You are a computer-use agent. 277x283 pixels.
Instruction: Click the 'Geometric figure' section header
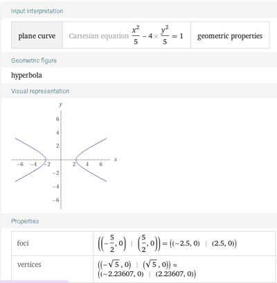point(34,60)
